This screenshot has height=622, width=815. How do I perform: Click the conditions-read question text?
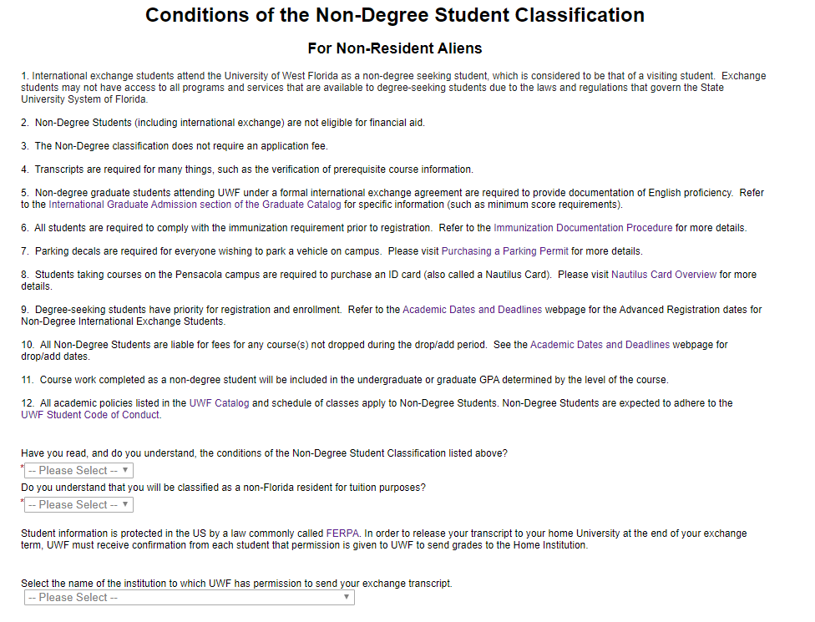coord(264,453)
